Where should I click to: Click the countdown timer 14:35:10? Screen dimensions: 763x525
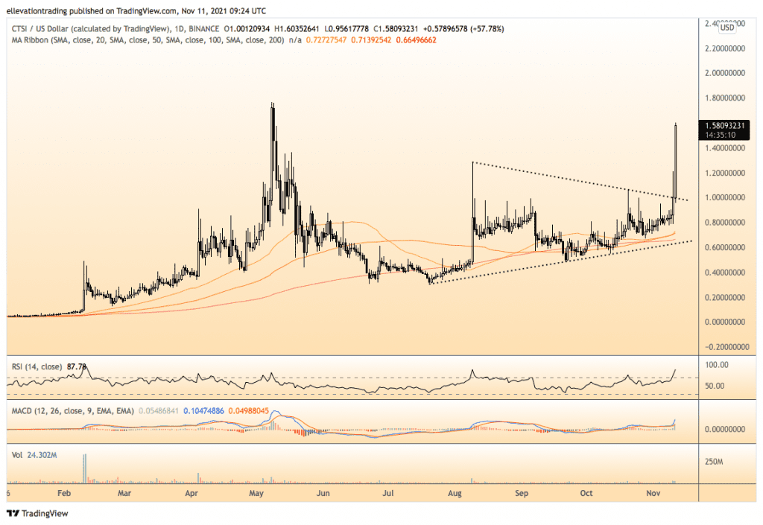721,135
